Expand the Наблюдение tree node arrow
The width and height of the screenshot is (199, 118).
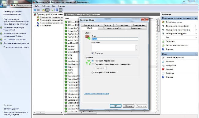35,26
